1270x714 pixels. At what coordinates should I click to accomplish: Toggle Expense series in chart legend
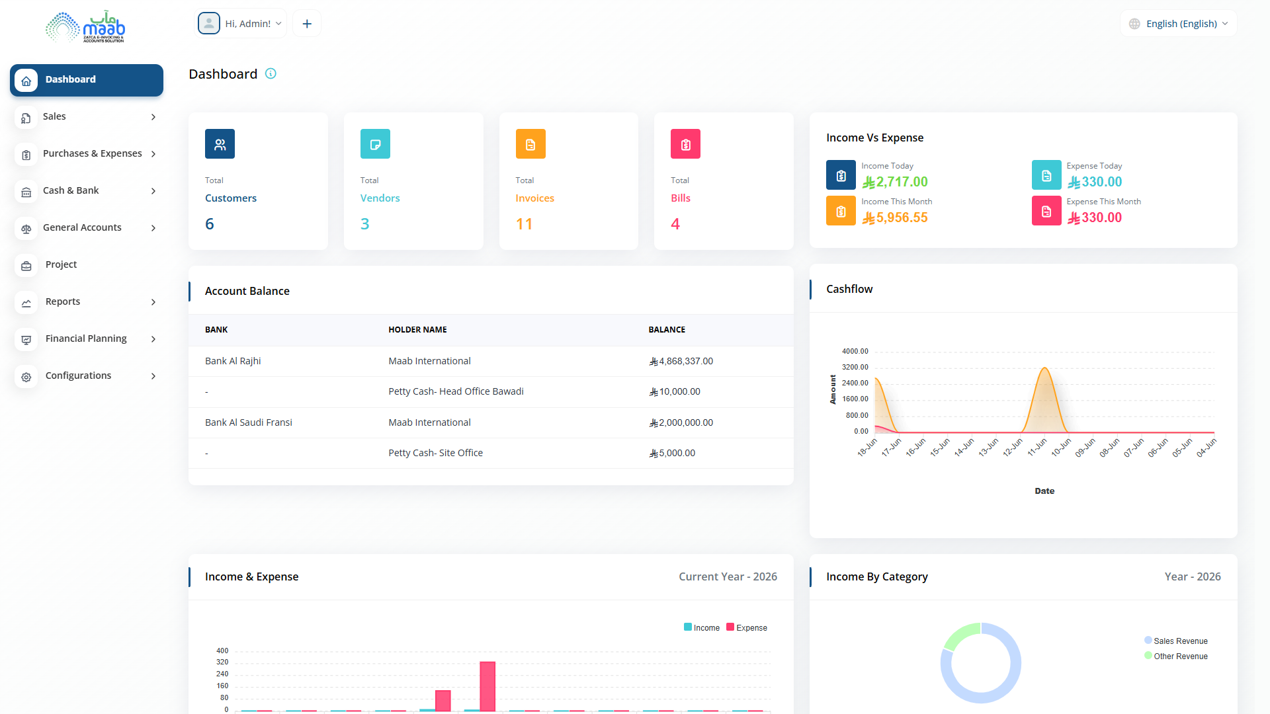pos(747,627)
